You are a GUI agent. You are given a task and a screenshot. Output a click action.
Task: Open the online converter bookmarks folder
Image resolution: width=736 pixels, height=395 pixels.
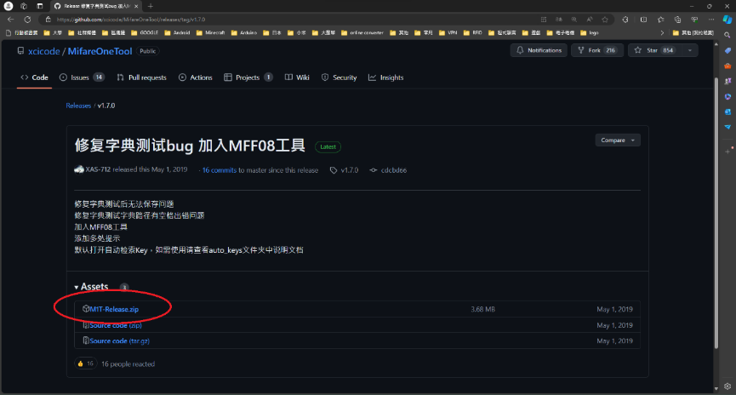coord(362,33)
